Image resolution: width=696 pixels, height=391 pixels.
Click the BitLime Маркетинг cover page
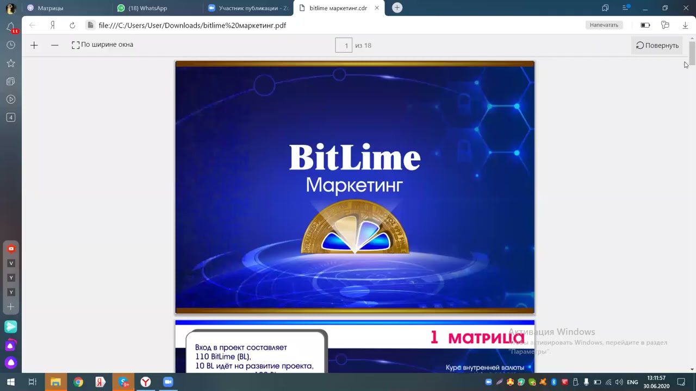tap(355, 187)
